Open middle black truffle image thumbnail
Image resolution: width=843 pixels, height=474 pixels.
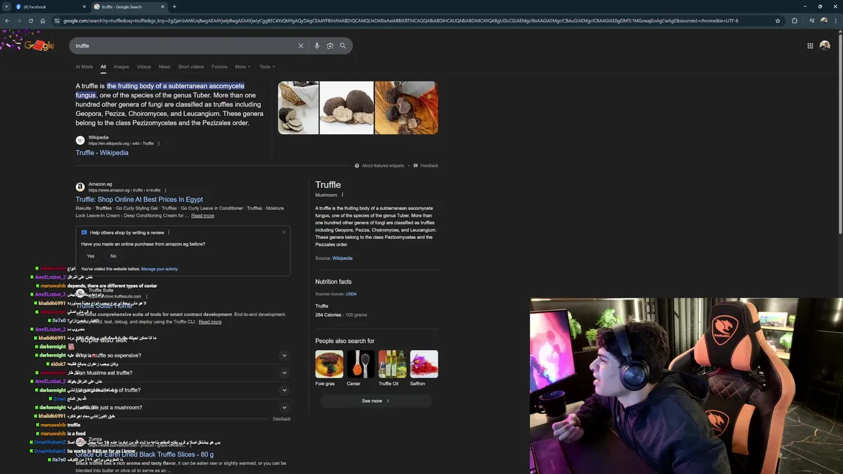point(346,108)
